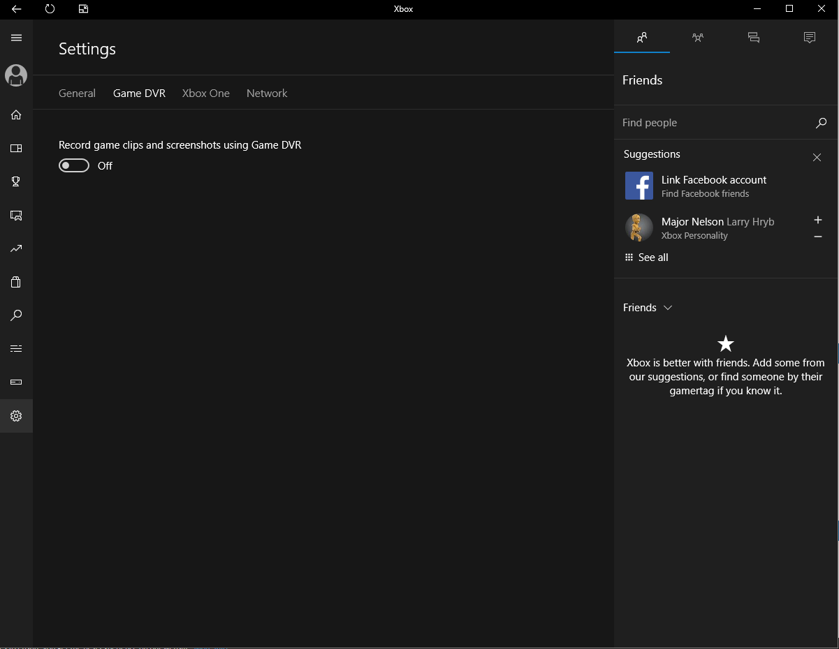Remove Major Nelson suggestion

(x=818, y=237)
